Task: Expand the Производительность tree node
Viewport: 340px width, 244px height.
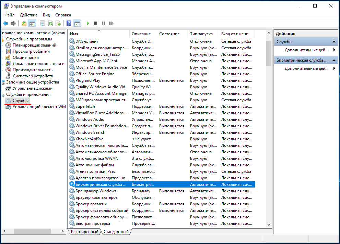Action: pyautogui.click(x=2, y=70)
